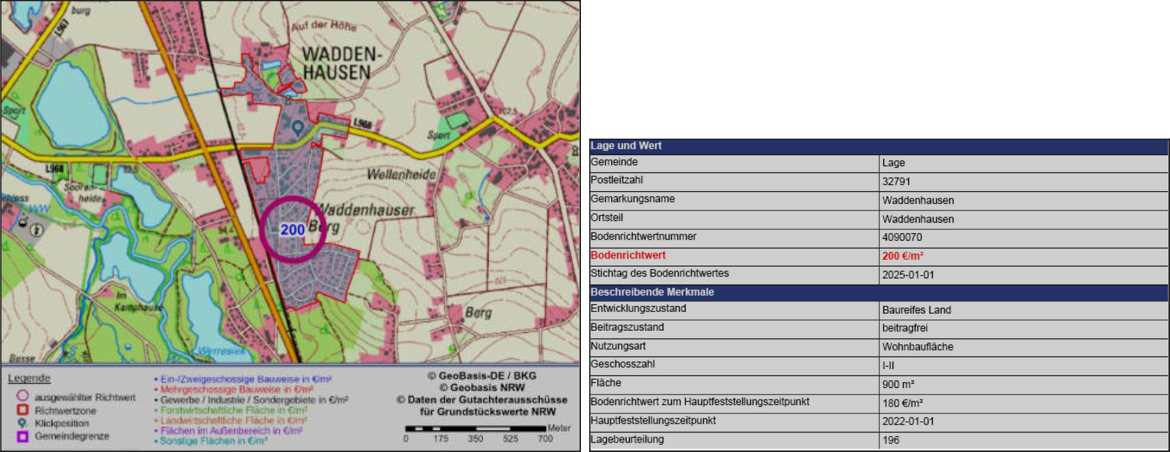The height and width of the screenshot is (452, 1170).
Task: Select 'Landwirtschaftliche Fläche in €/m²' legend entry
Action: click(x=231, y=421)
